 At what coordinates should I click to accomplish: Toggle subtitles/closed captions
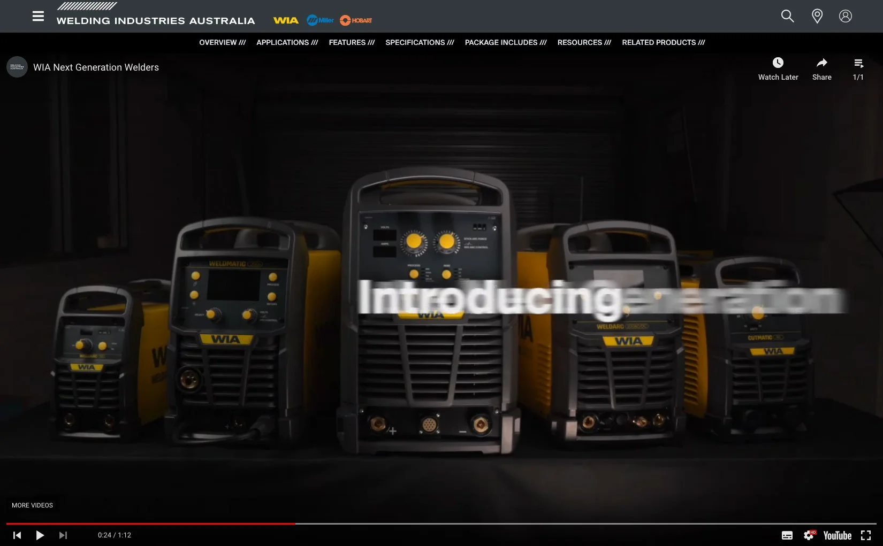pos(787,535)
